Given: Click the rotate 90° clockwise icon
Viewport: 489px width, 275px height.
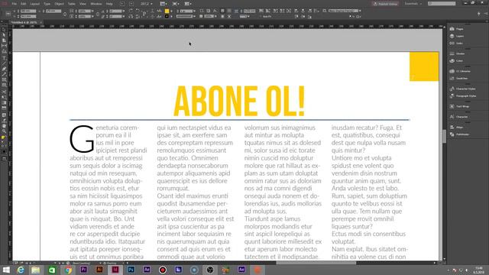Looking at the screenshot, I should click(131, 11).
